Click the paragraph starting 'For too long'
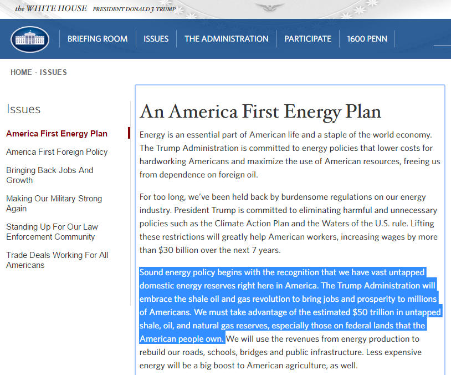Screen dimensions: 451x375 point(289,224)
